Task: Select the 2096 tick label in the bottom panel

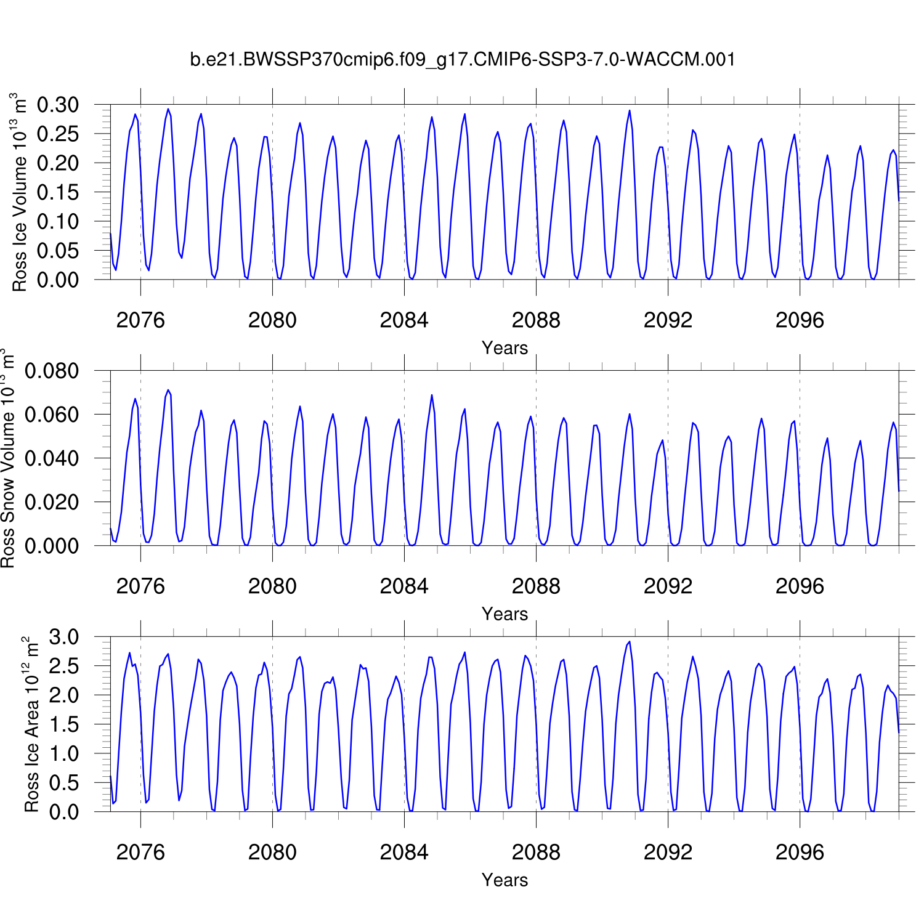Action: 800,853
